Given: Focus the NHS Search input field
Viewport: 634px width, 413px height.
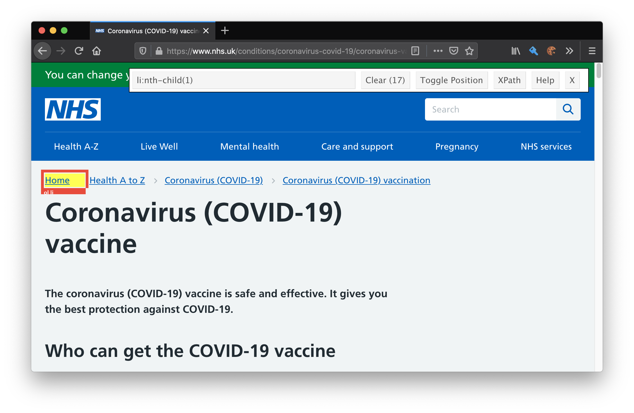Looking at the screenshot, I should [491, 109].
